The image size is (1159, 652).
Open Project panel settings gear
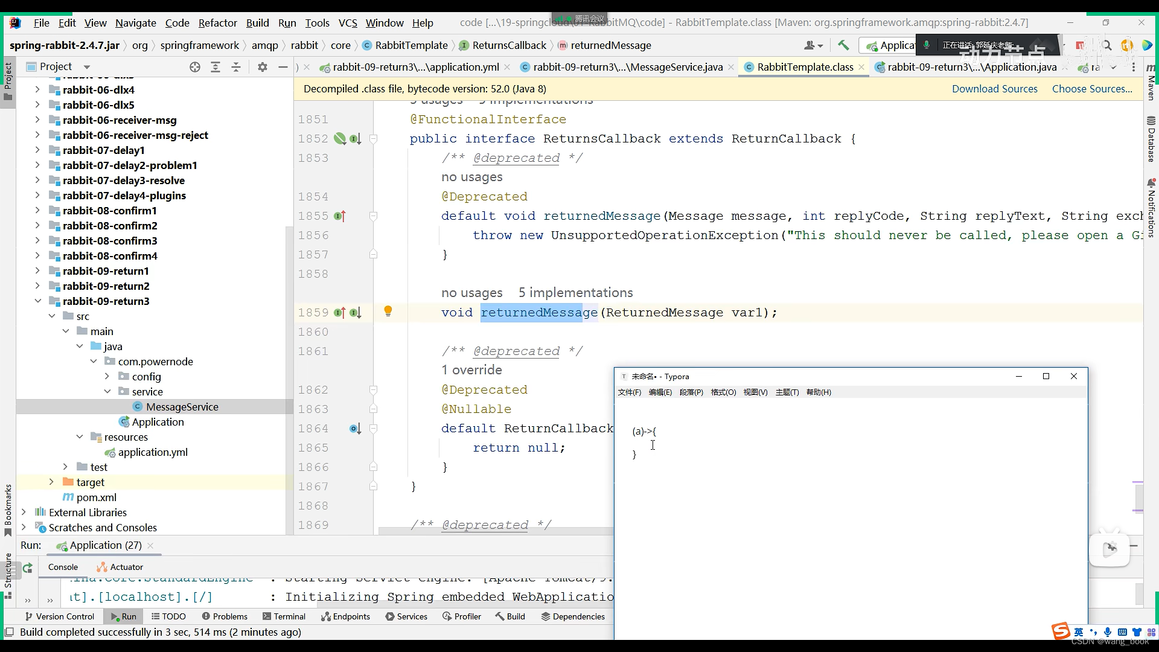(262, 67)
